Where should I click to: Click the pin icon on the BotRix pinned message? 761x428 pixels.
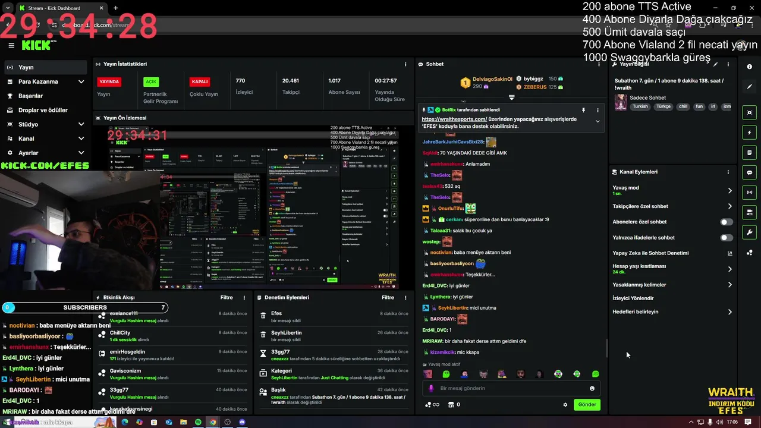point(583,110)
